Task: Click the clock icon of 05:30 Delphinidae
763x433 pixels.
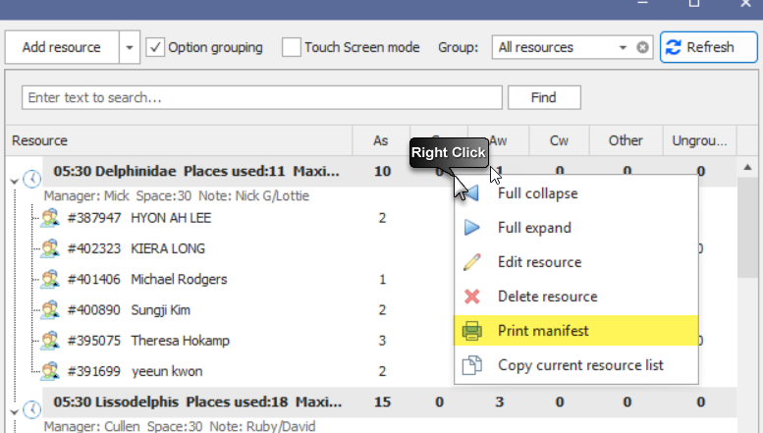Action: pyautogui.click(x=32, y=179)
